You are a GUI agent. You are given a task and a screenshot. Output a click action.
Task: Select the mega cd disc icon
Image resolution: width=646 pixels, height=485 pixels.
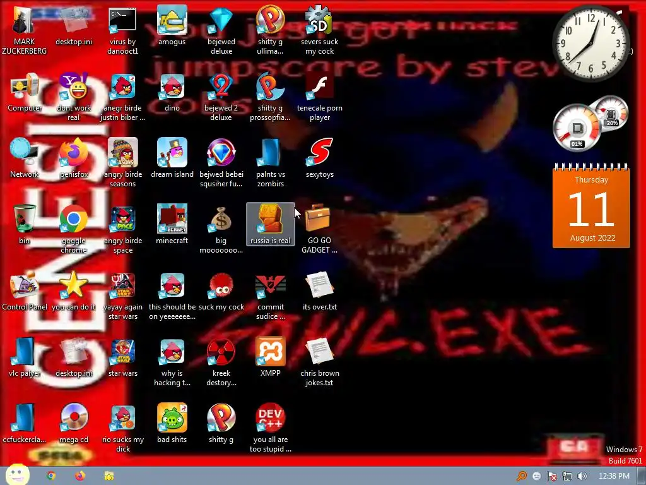pos(73,424)
